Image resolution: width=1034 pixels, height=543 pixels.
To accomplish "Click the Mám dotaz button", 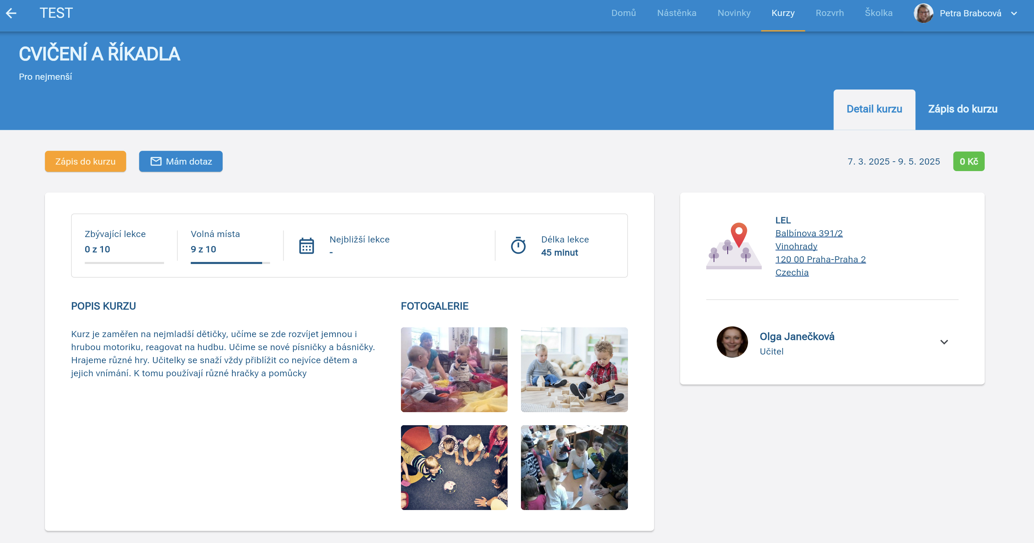I will click(181, 161).
